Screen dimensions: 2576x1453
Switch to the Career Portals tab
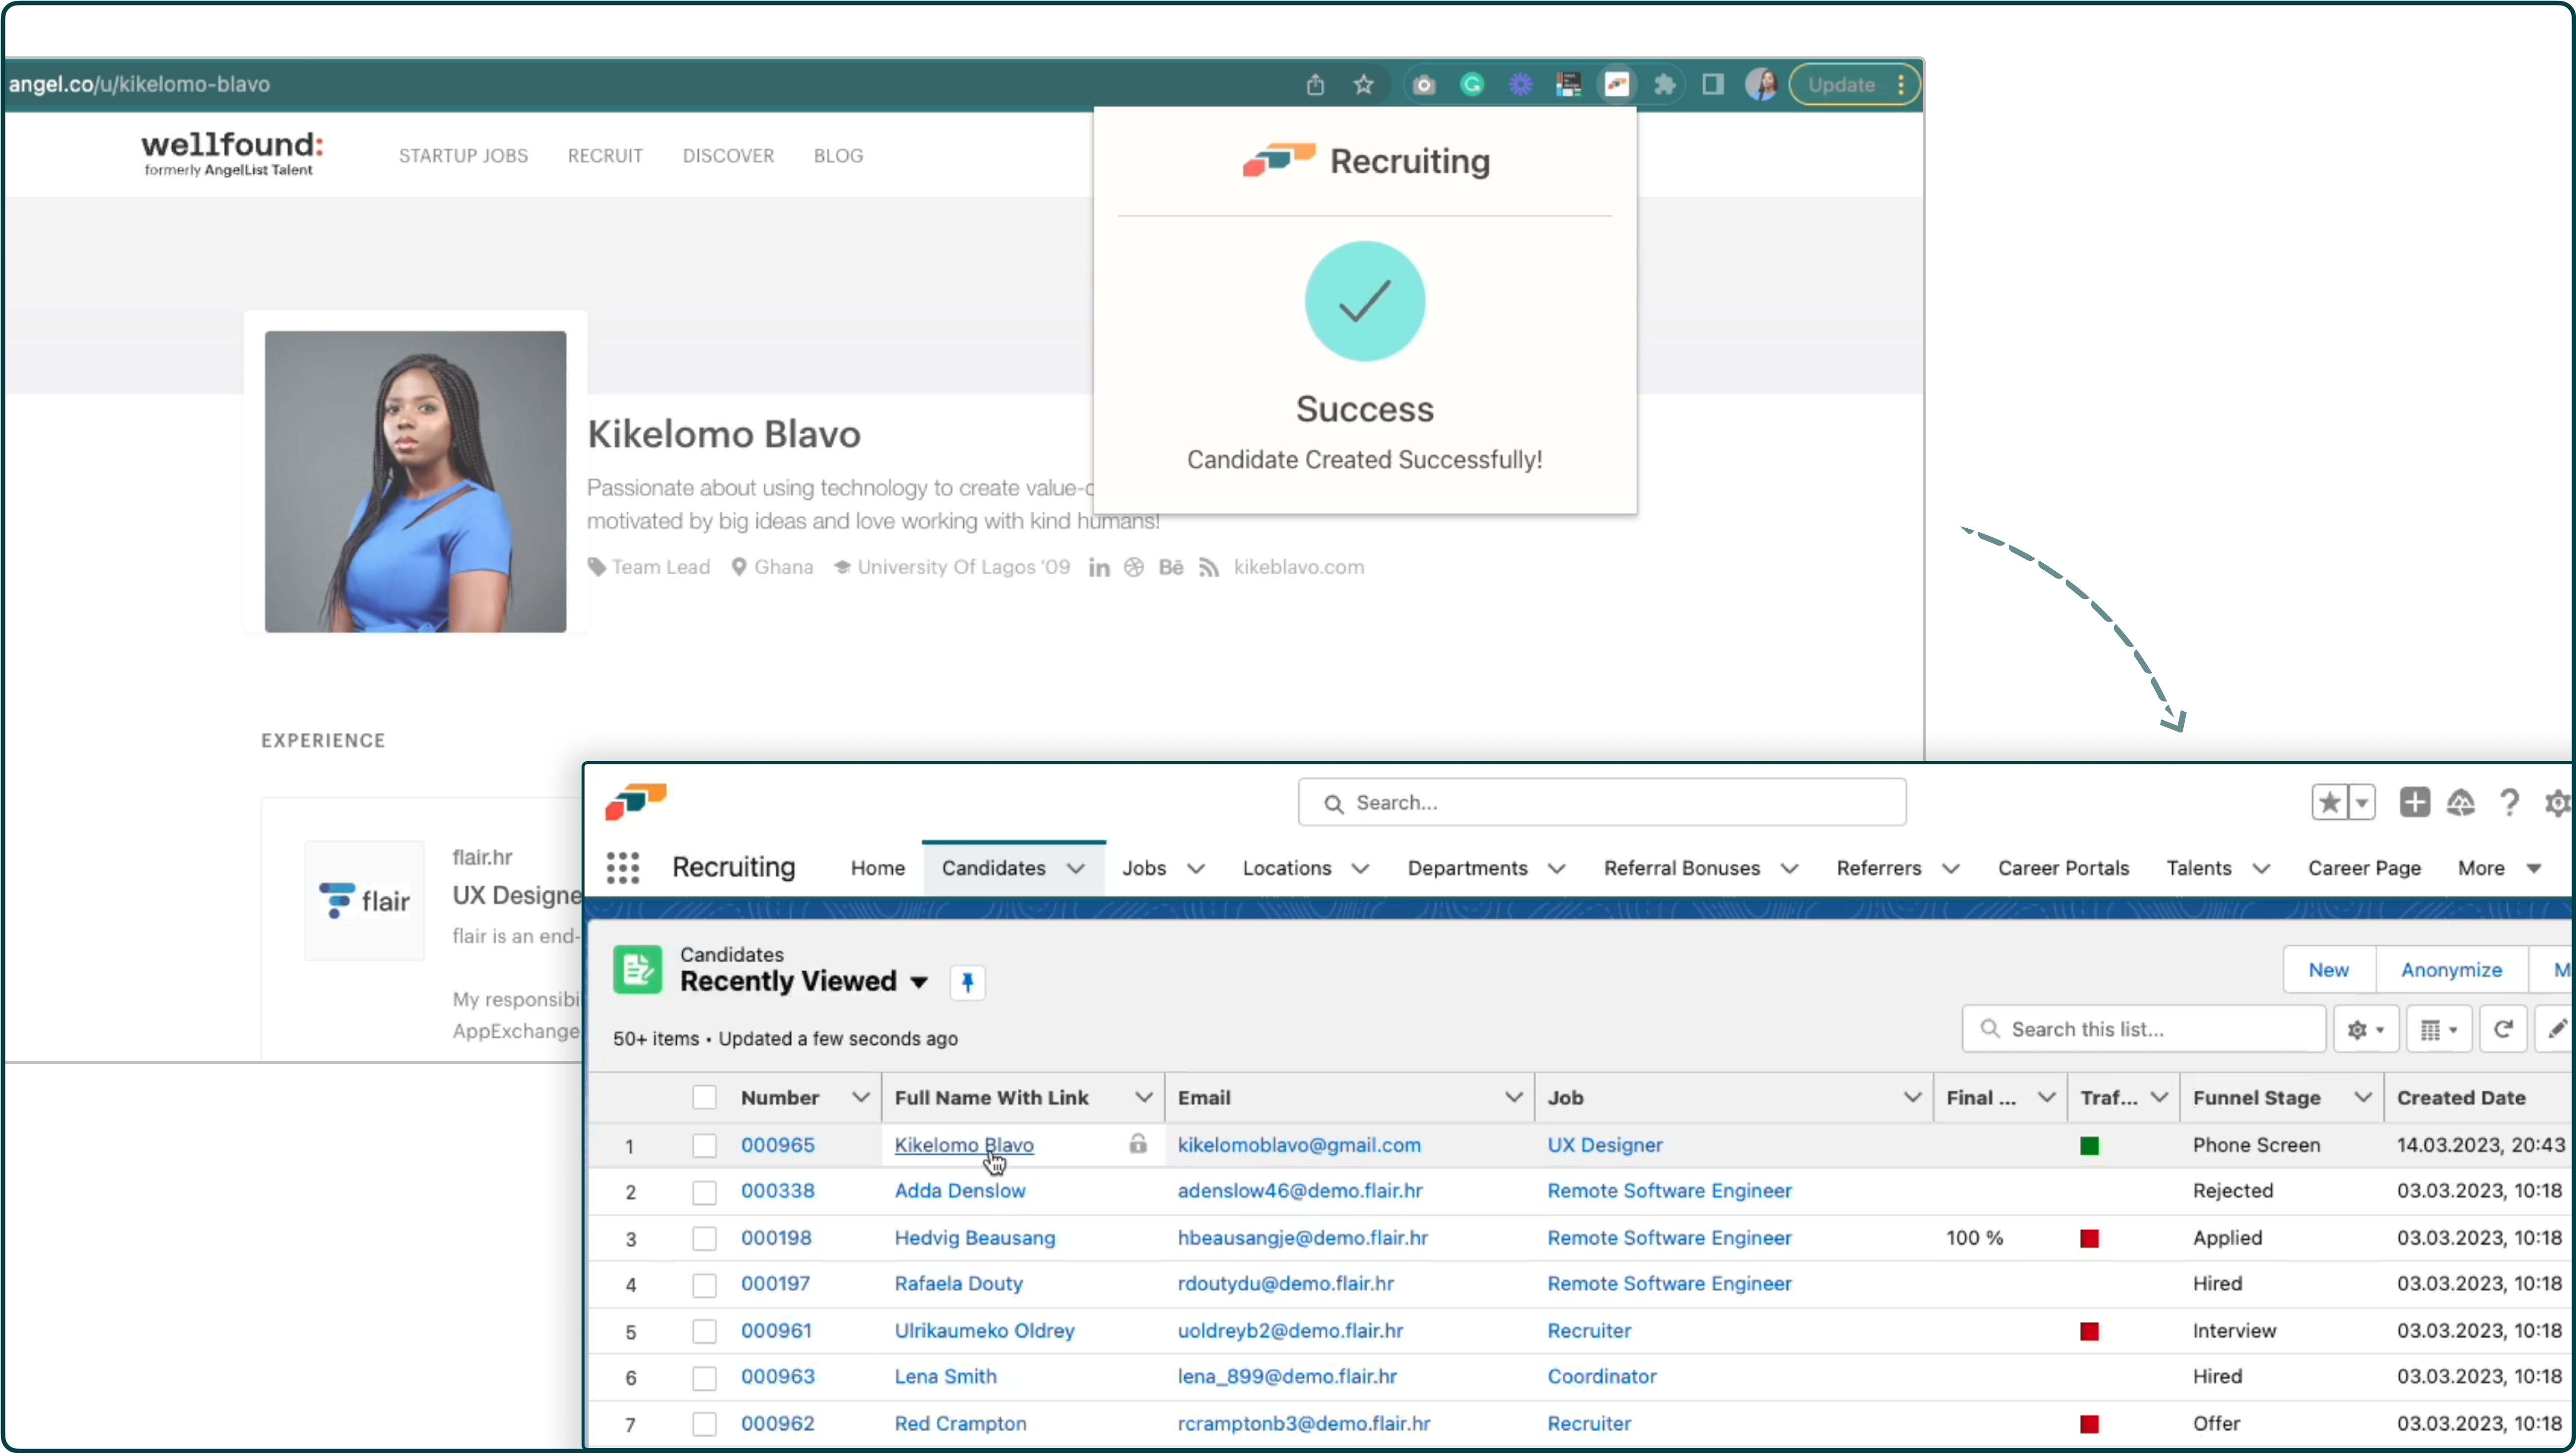pos(2062,868)
